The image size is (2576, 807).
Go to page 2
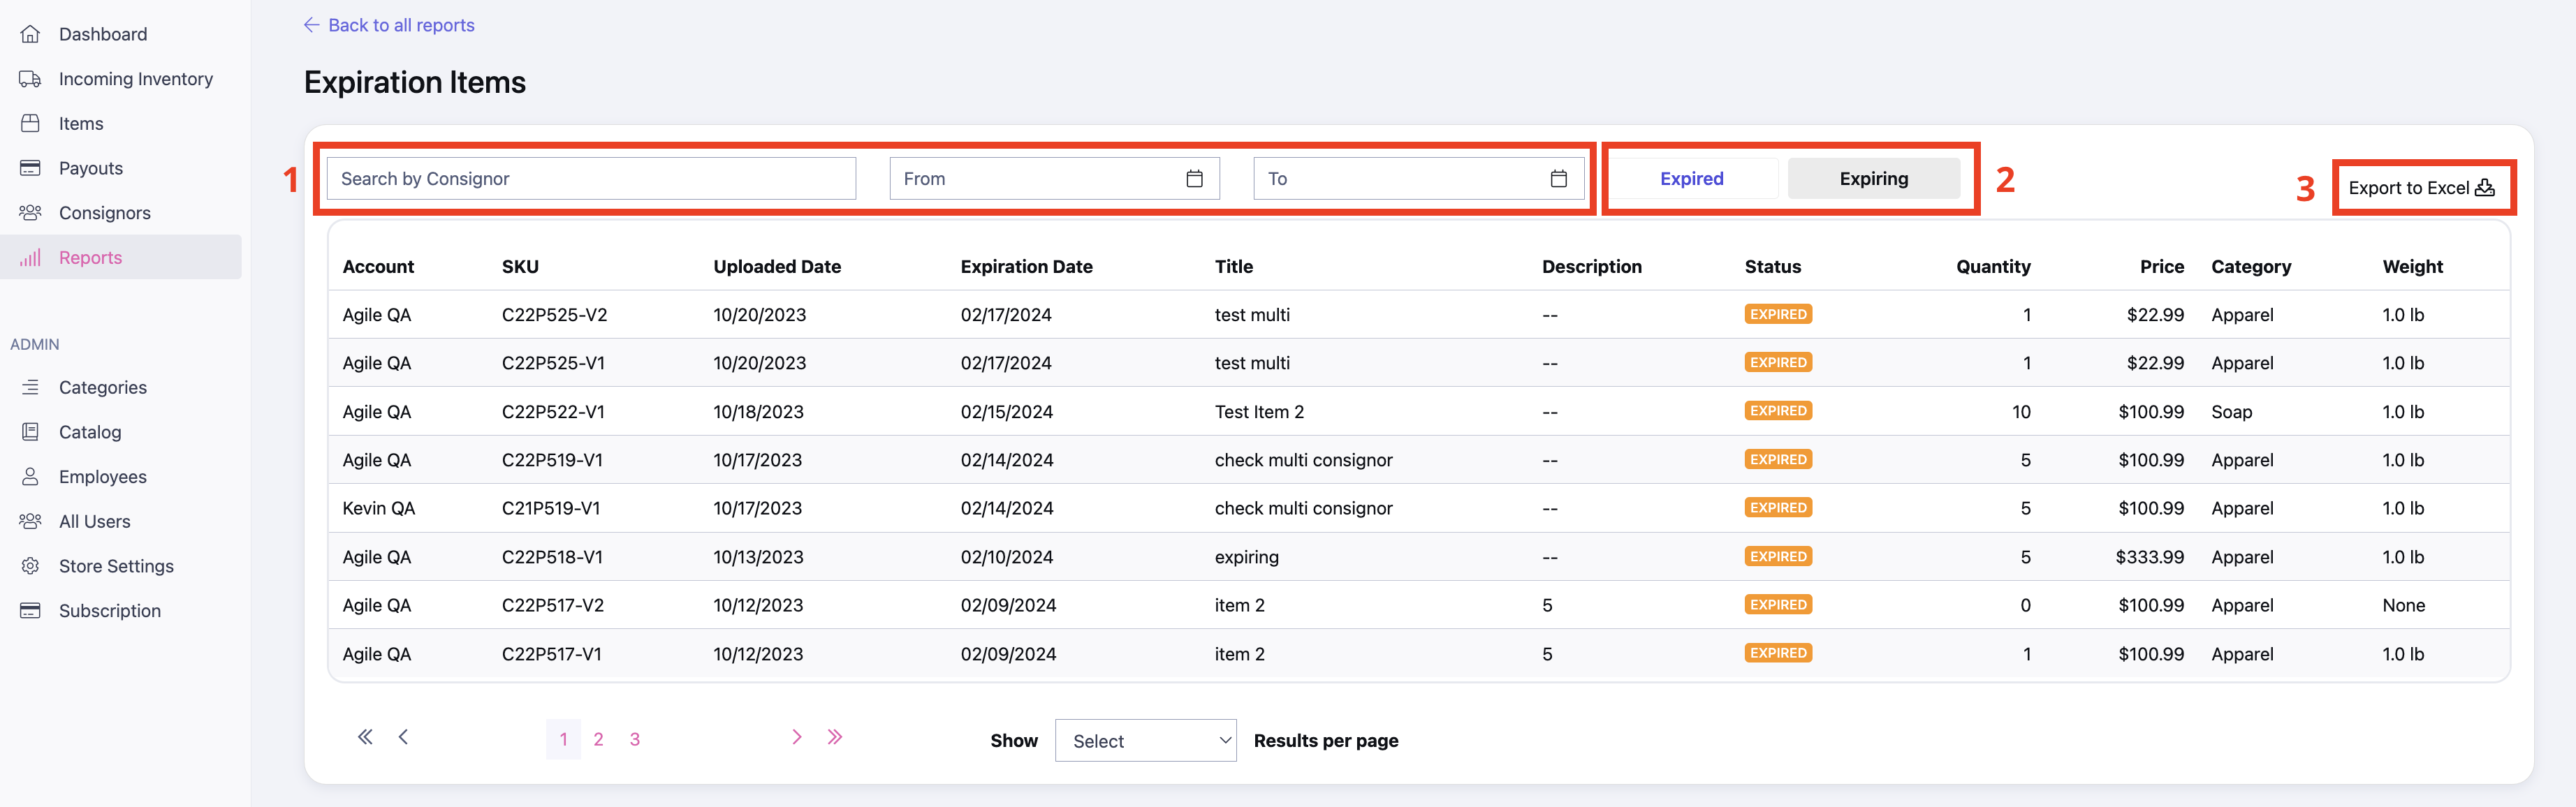tap(598, 739)
